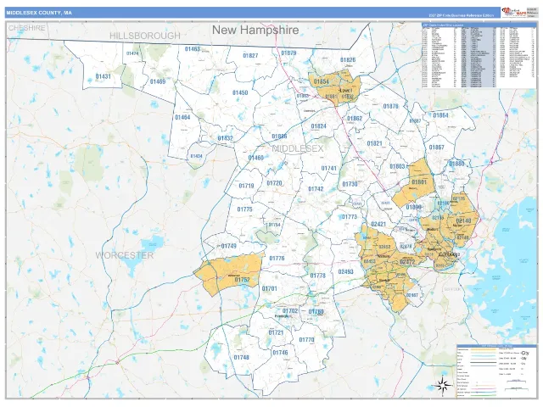The width and height of the screenshot is (543, 407).
Task: Select ZIP code label 01803
Action: 397,166
